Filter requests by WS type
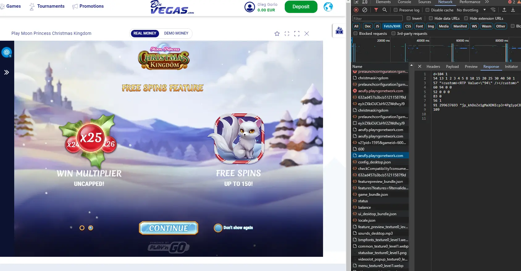The height and width of the screenshot is (271, 521). 474,26
